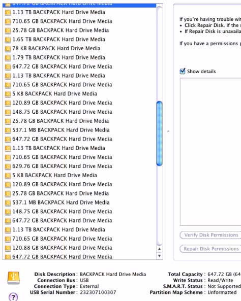Select the 1.13 TB row just above 629.76 GB's 710.65 GB row
Viewport: 241px width, 301px height.
[79, 148]
